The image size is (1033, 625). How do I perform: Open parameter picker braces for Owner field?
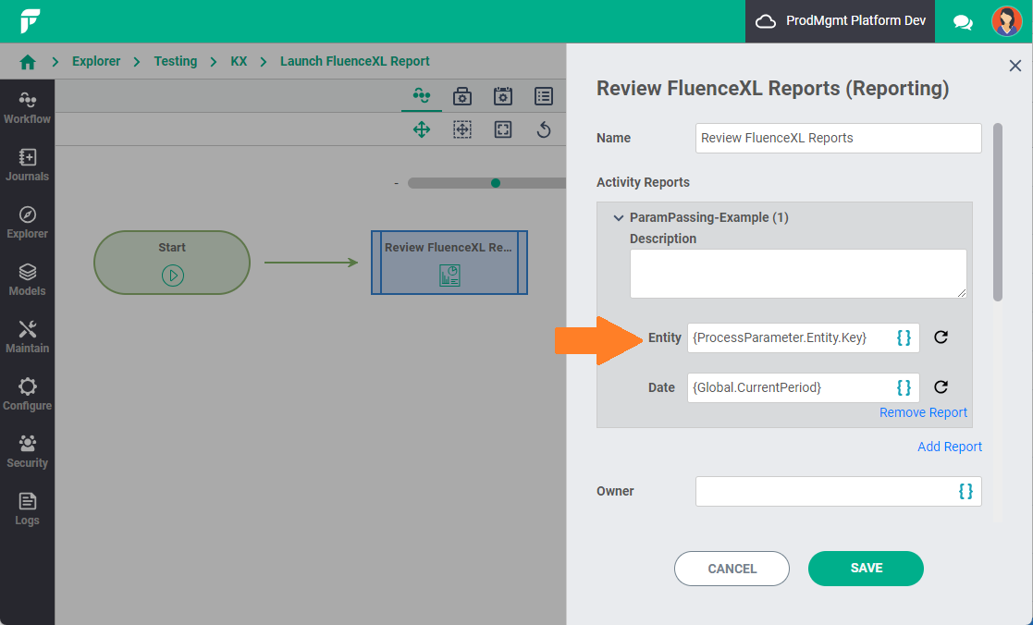coord(965,491)
